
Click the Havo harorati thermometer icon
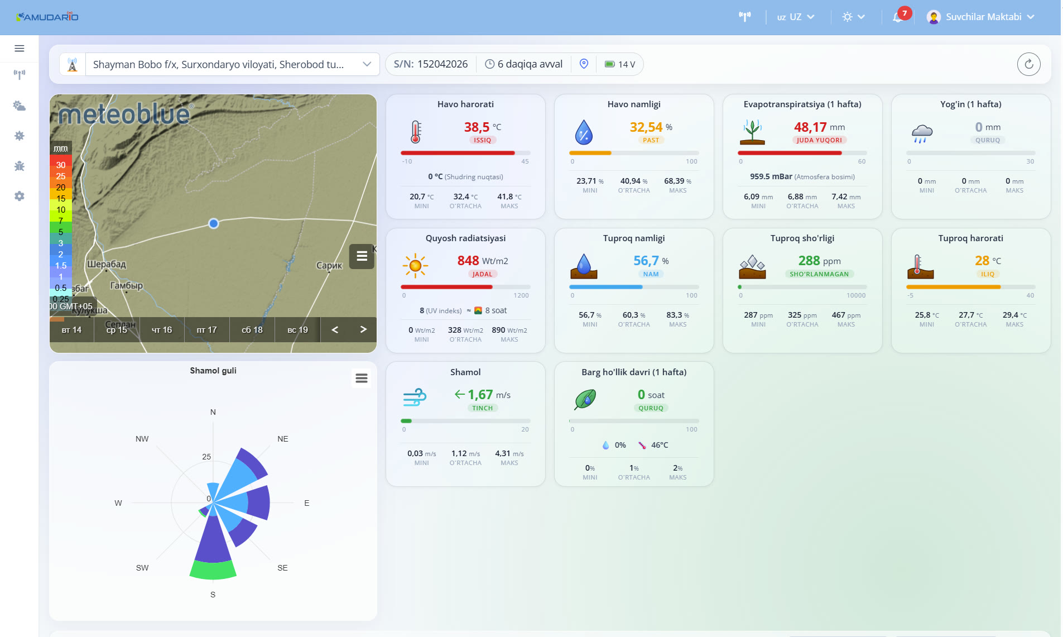(x=416, y=132)
